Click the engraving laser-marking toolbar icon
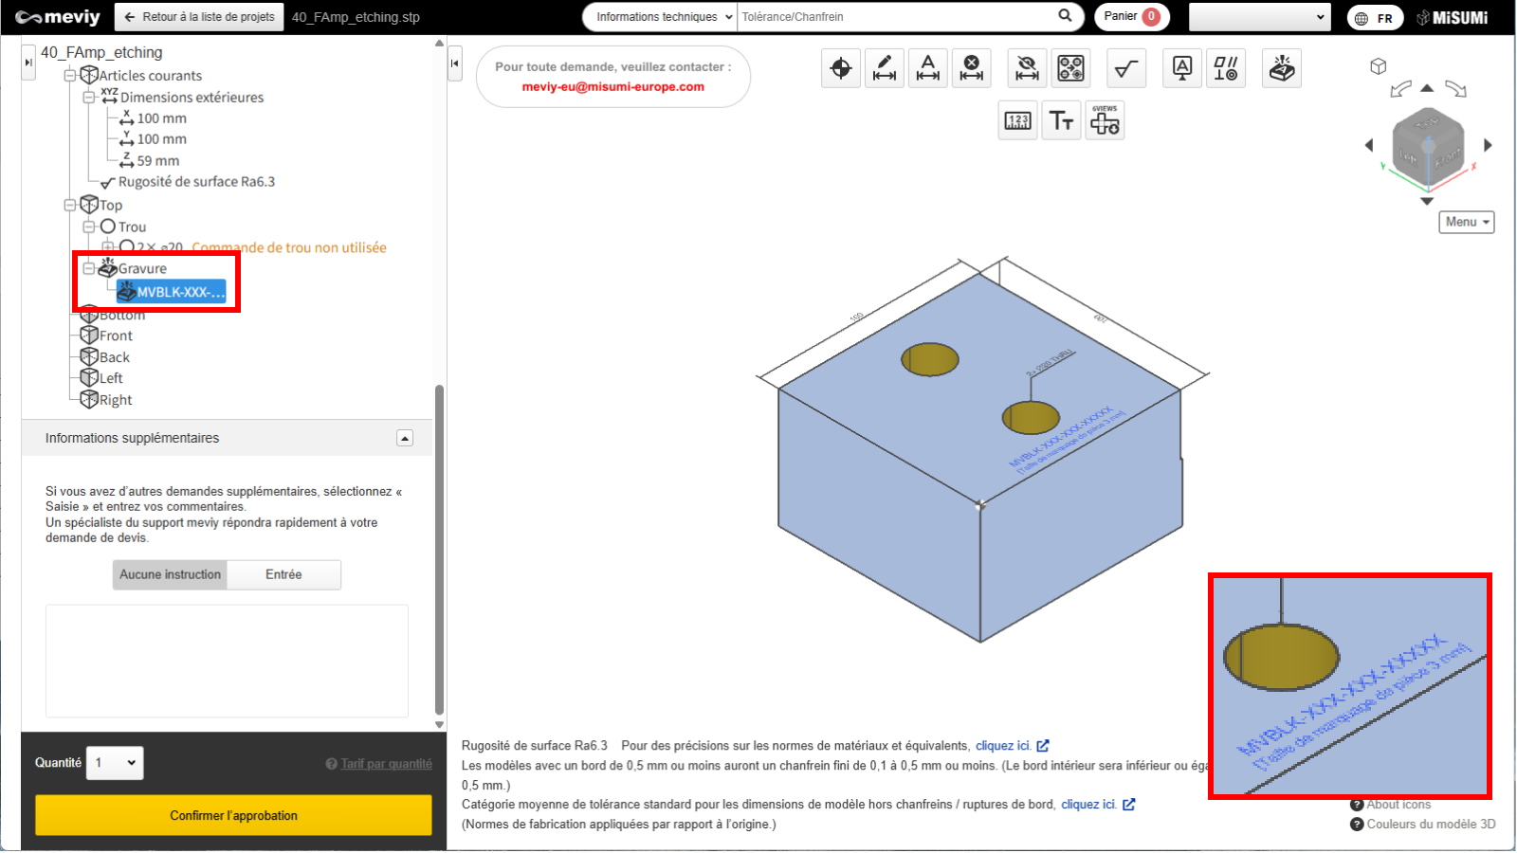Image resolution: width=1517 pixels, height=853 pixels. [1281, 68]
